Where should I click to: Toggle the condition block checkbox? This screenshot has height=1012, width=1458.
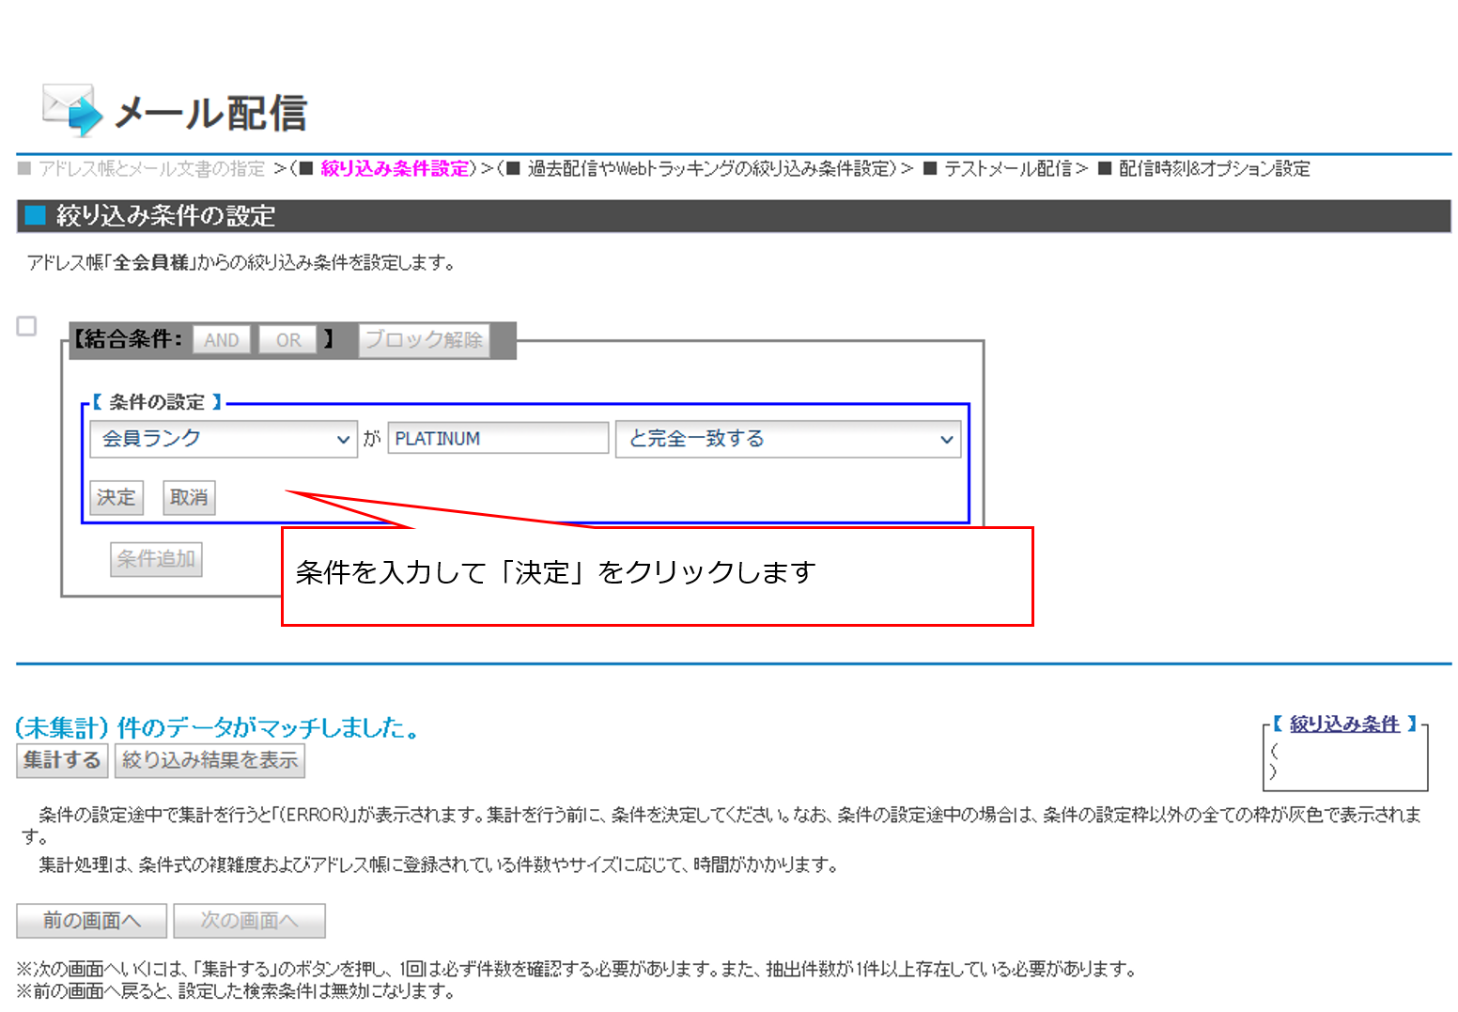coord(27,326)
